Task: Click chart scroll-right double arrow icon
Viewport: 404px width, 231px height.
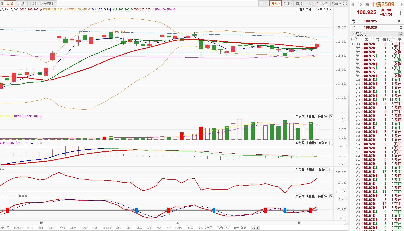Action: coord(346,223)
